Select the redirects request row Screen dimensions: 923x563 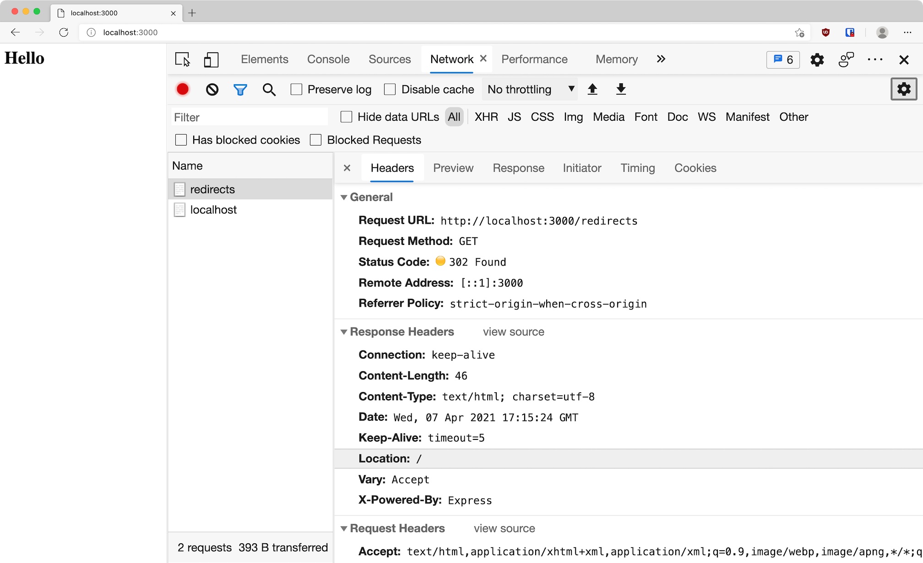coord(250,189)
